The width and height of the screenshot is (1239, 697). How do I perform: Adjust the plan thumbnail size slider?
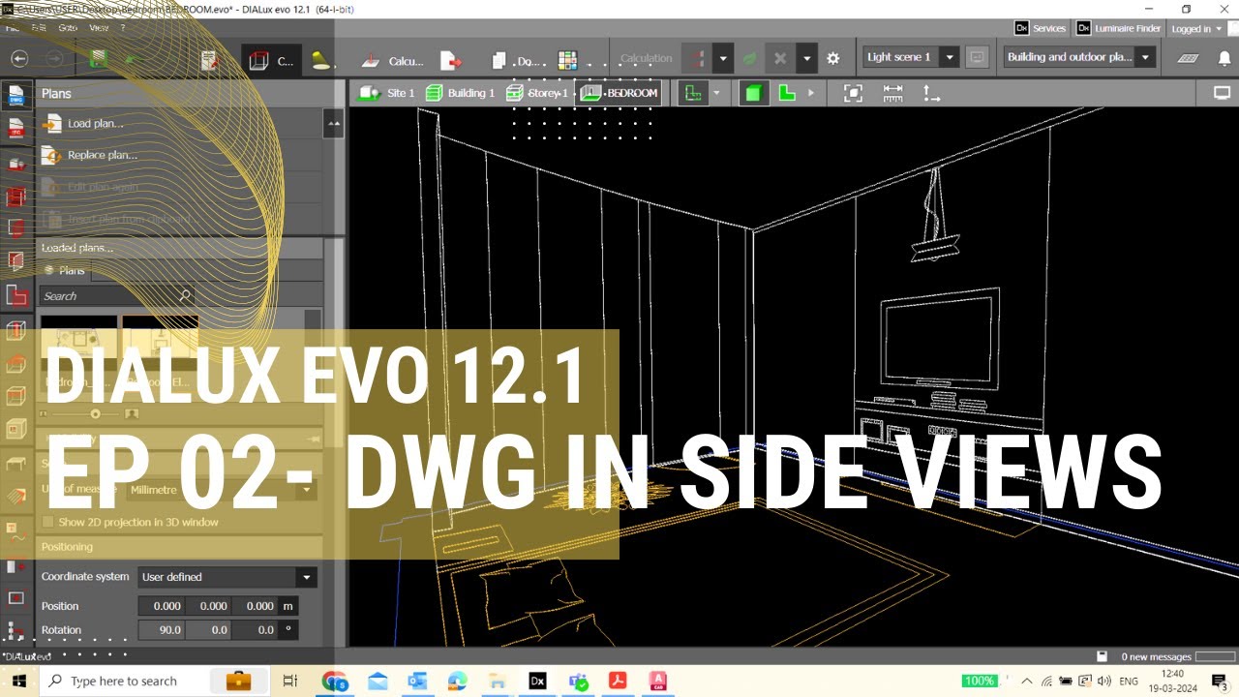95,413
